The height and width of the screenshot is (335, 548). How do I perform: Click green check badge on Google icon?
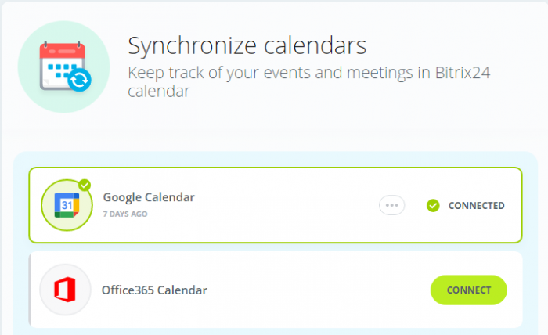tap(85, 186)
